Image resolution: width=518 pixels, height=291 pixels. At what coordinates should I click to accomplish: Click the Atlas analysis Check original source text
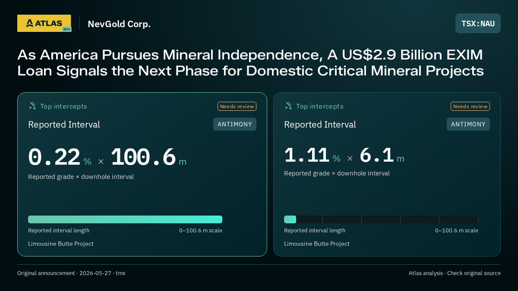pos(455,273)
